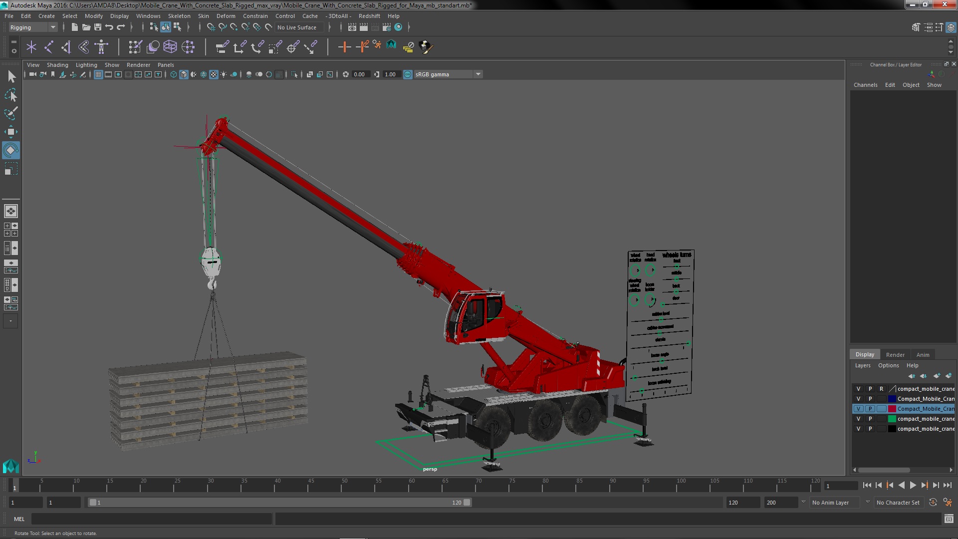Click the Paint Selection tool icon

point(10,113)
